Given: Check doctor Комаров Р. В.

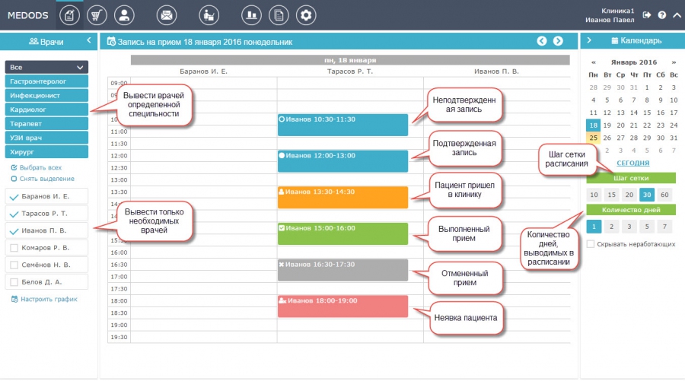Looking at the screenshot, I should tap(14, 248).
